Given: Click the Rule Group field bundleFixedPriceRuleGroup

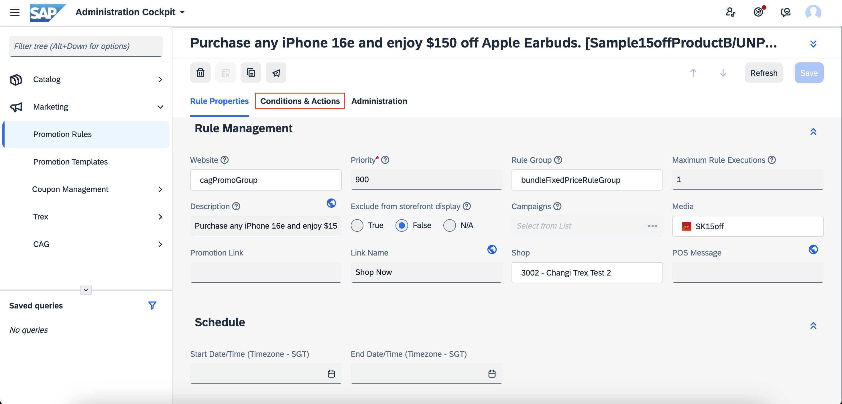Looking at the screenshot, I should tap(587, 180).
